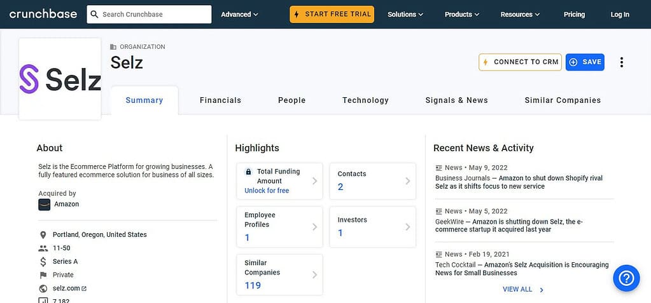Click Log In
The image size is (651, 303).
620,15
